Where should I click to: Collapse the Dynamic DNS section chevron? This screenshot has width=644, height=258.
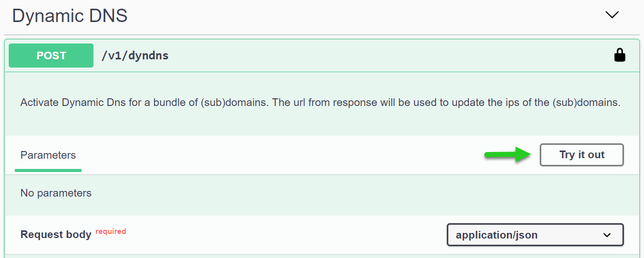pyautogui.click(x=612, y=15)
